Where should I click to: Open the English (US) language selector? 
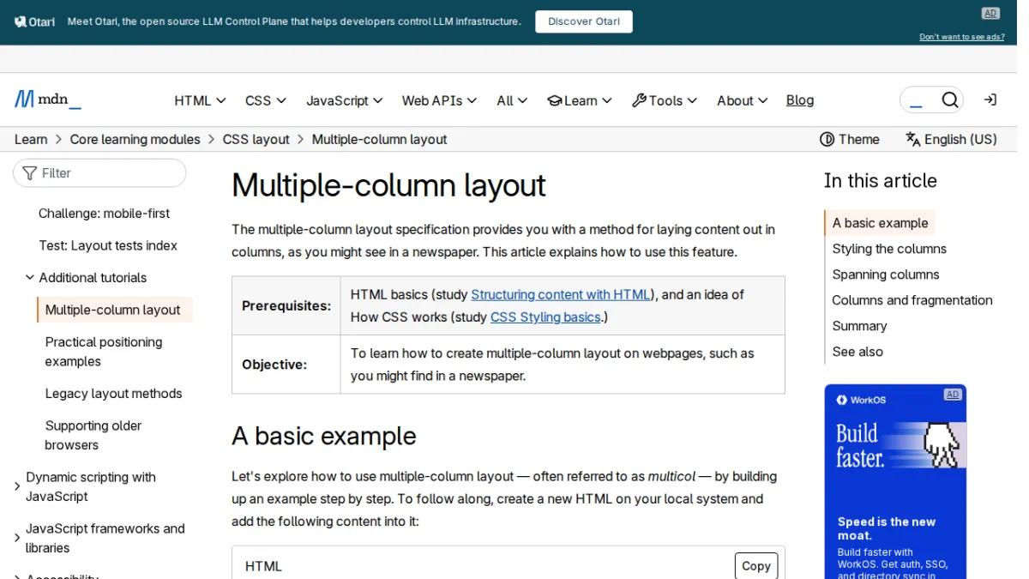pos(951,139)
